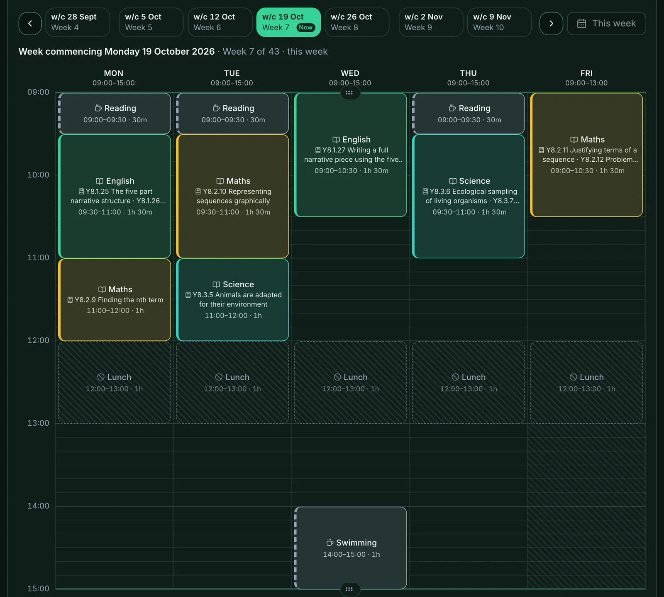Select the w/c 28 Sept Week 4 tab
This screenshot has width=664, height=597.
coord(78,22)
